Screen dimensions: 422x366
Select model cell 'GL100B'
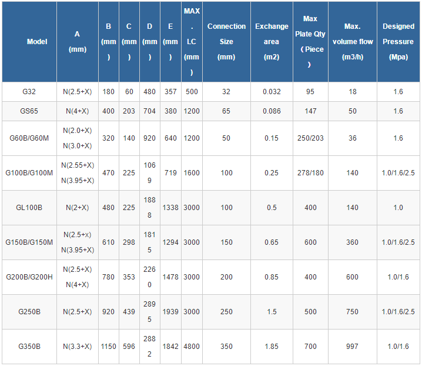point(29,208)
